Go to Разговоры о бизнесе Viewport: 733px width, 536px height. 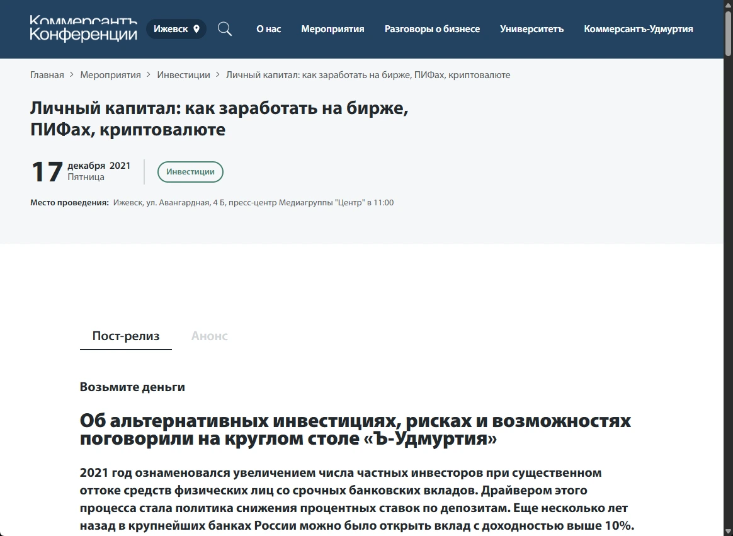click(x=432, y=29)
